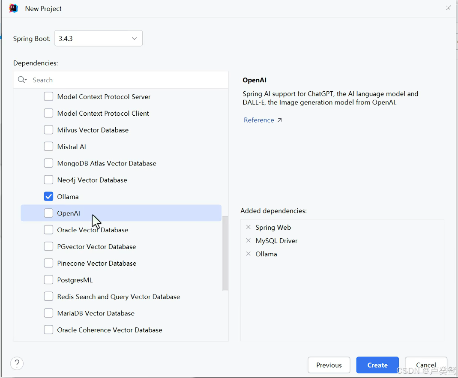
Task: Click the IntelliJ IDEA logo icon
Action: pyautogui.click(x=13, y=9)
